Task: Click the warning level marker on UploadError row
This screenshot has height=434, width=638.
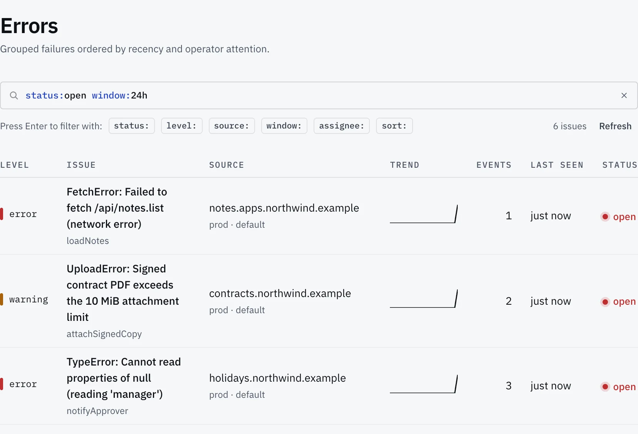Action: [x=2, y=299]
